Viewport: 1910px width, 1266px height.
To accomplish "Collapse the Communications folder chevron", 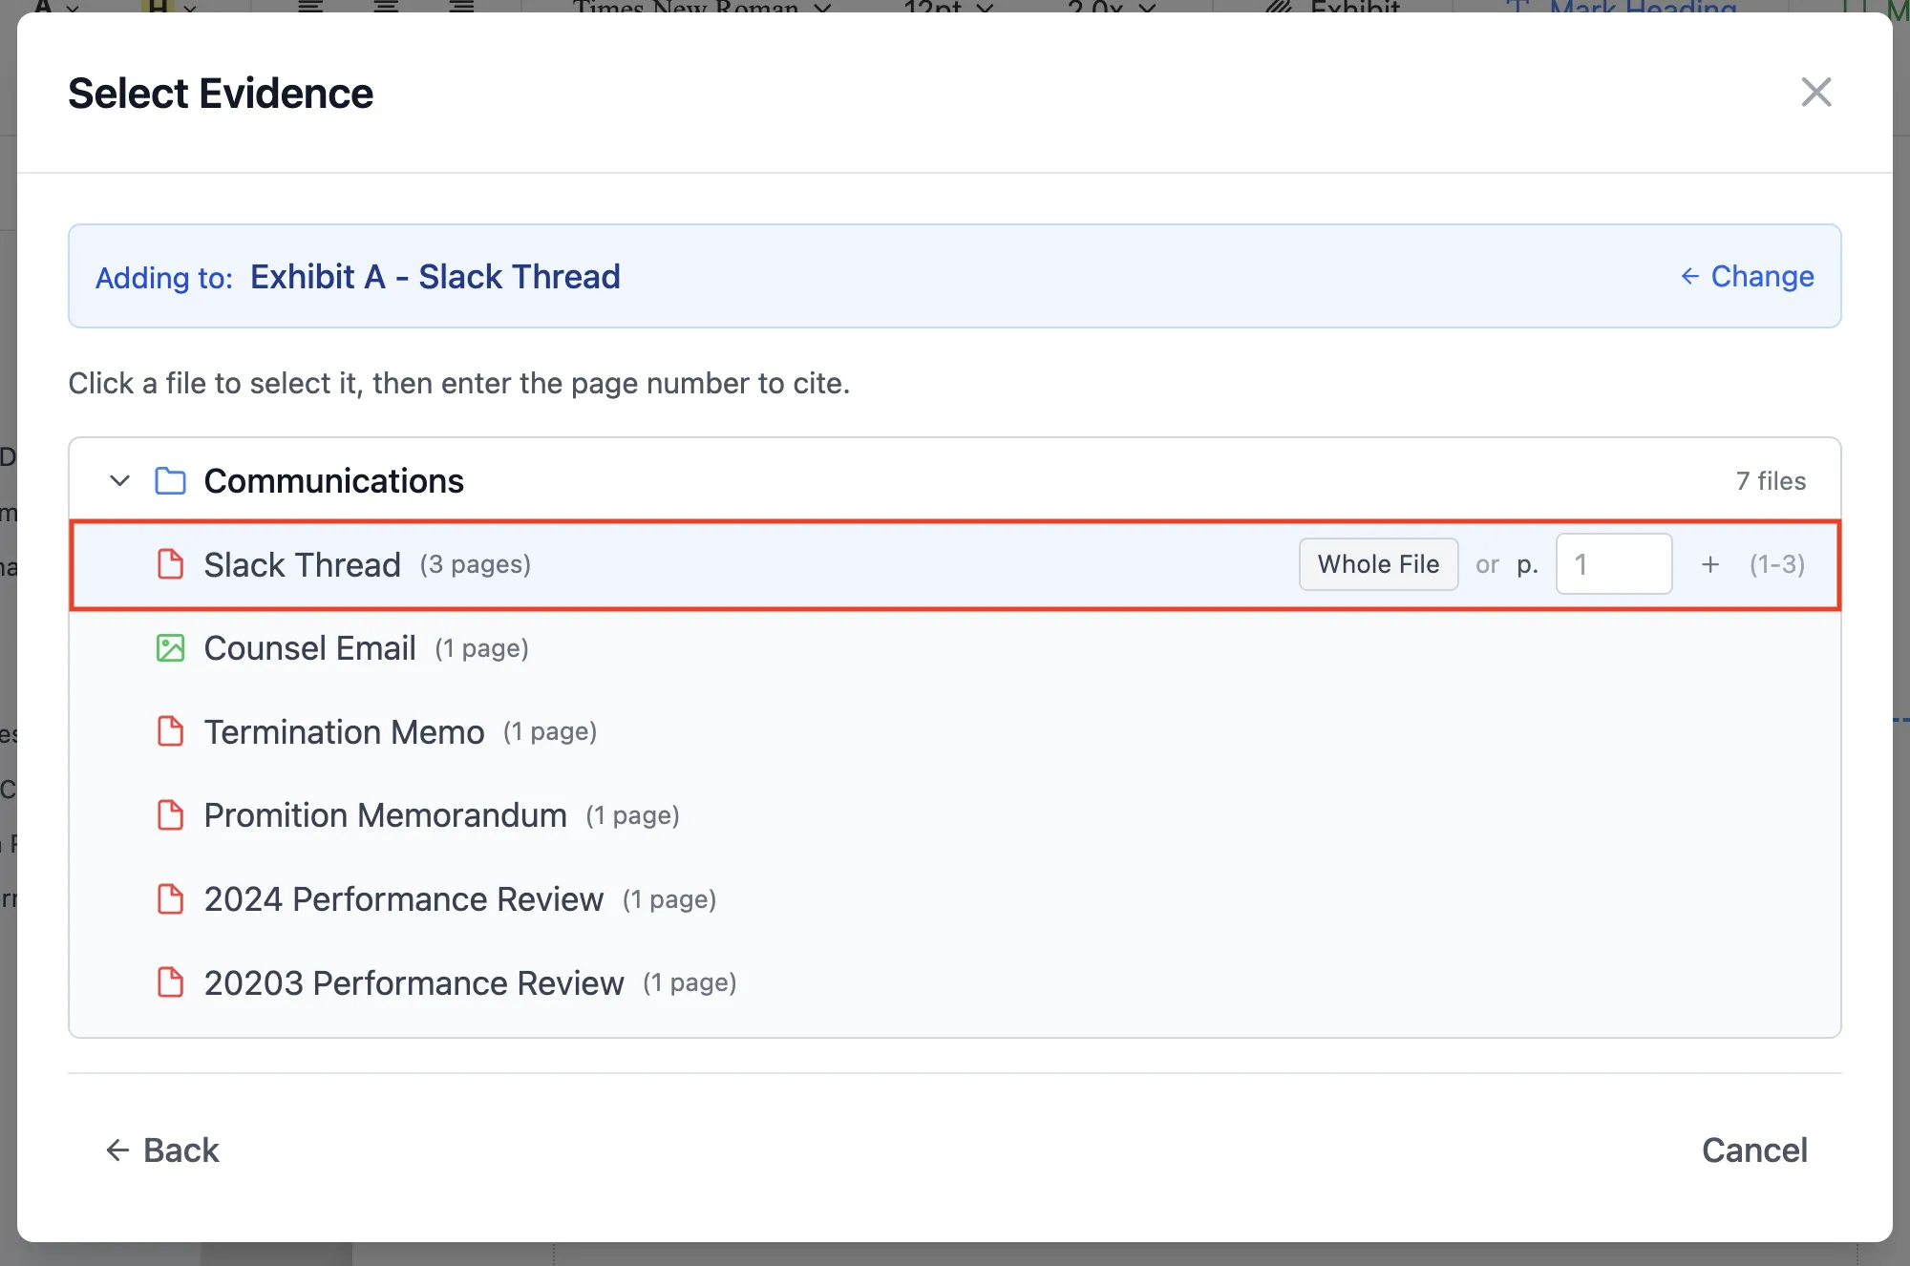I will [119, 480].
